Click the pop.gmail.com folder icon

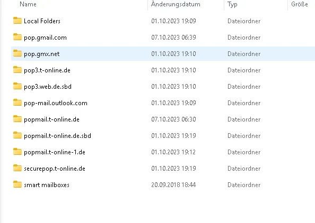17,37
